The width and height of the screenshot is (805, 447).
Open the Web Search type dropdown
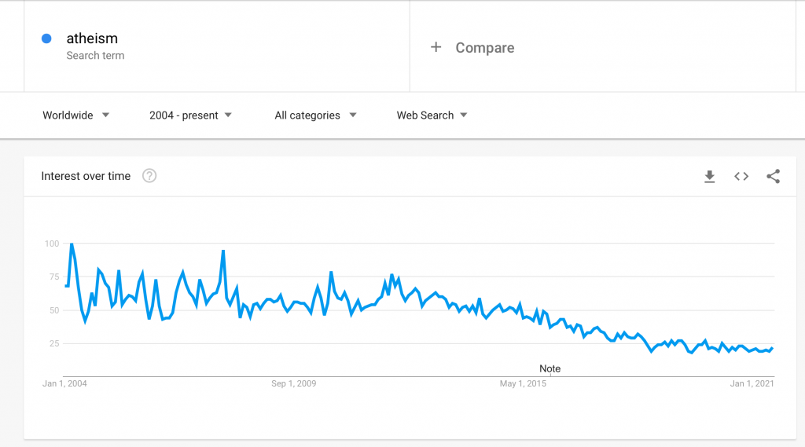pyautogui.click(x=432, y=115)
